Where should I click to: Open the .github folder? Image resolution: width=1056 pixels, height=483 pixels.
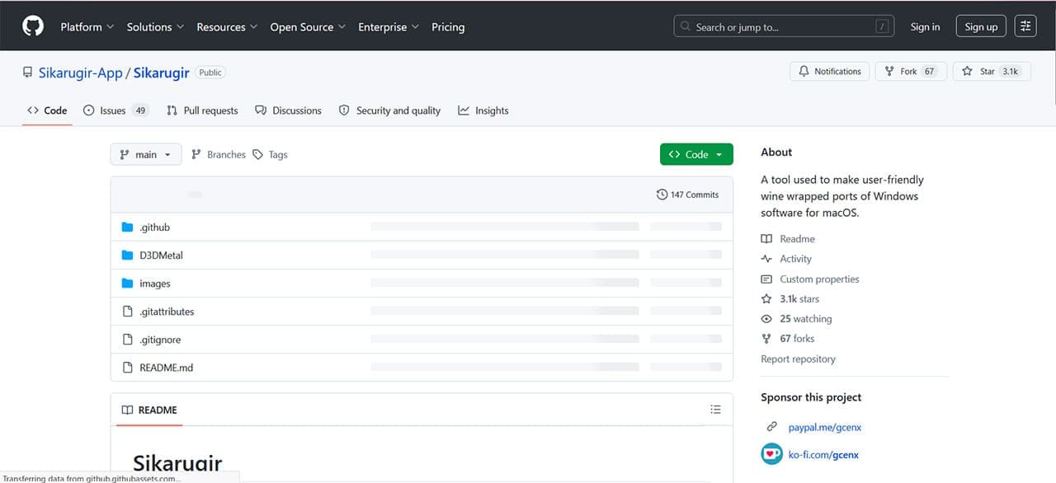[x=154, y=227]
